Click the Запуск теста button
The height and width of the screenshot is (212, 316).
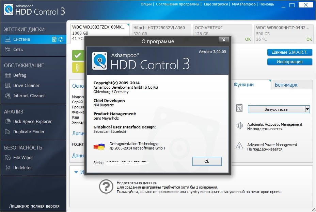click(x=276, y=109)
